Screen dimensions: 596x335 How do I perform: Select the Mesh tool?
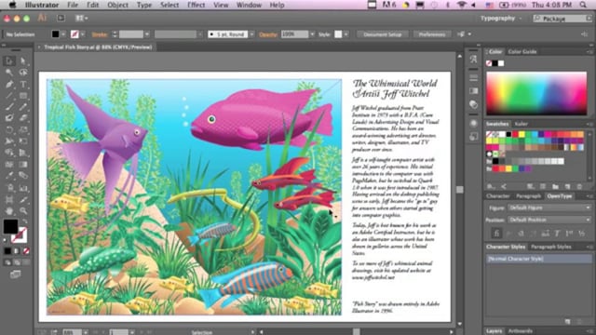(9, 165)
